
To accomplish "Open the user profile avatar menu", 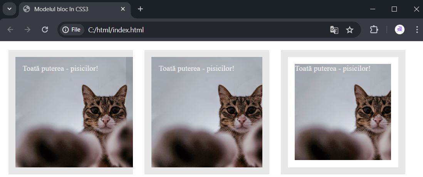I will (x=399, y=30).
